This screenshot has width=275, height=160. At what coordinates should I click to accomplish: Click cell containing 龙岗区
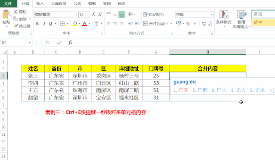click(103, 76)
